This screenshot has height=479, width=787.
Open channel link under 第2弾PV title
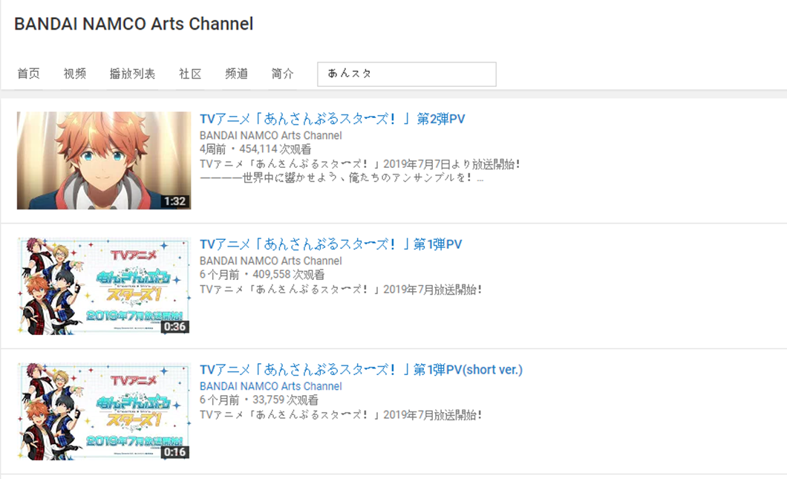click(270, 136)
